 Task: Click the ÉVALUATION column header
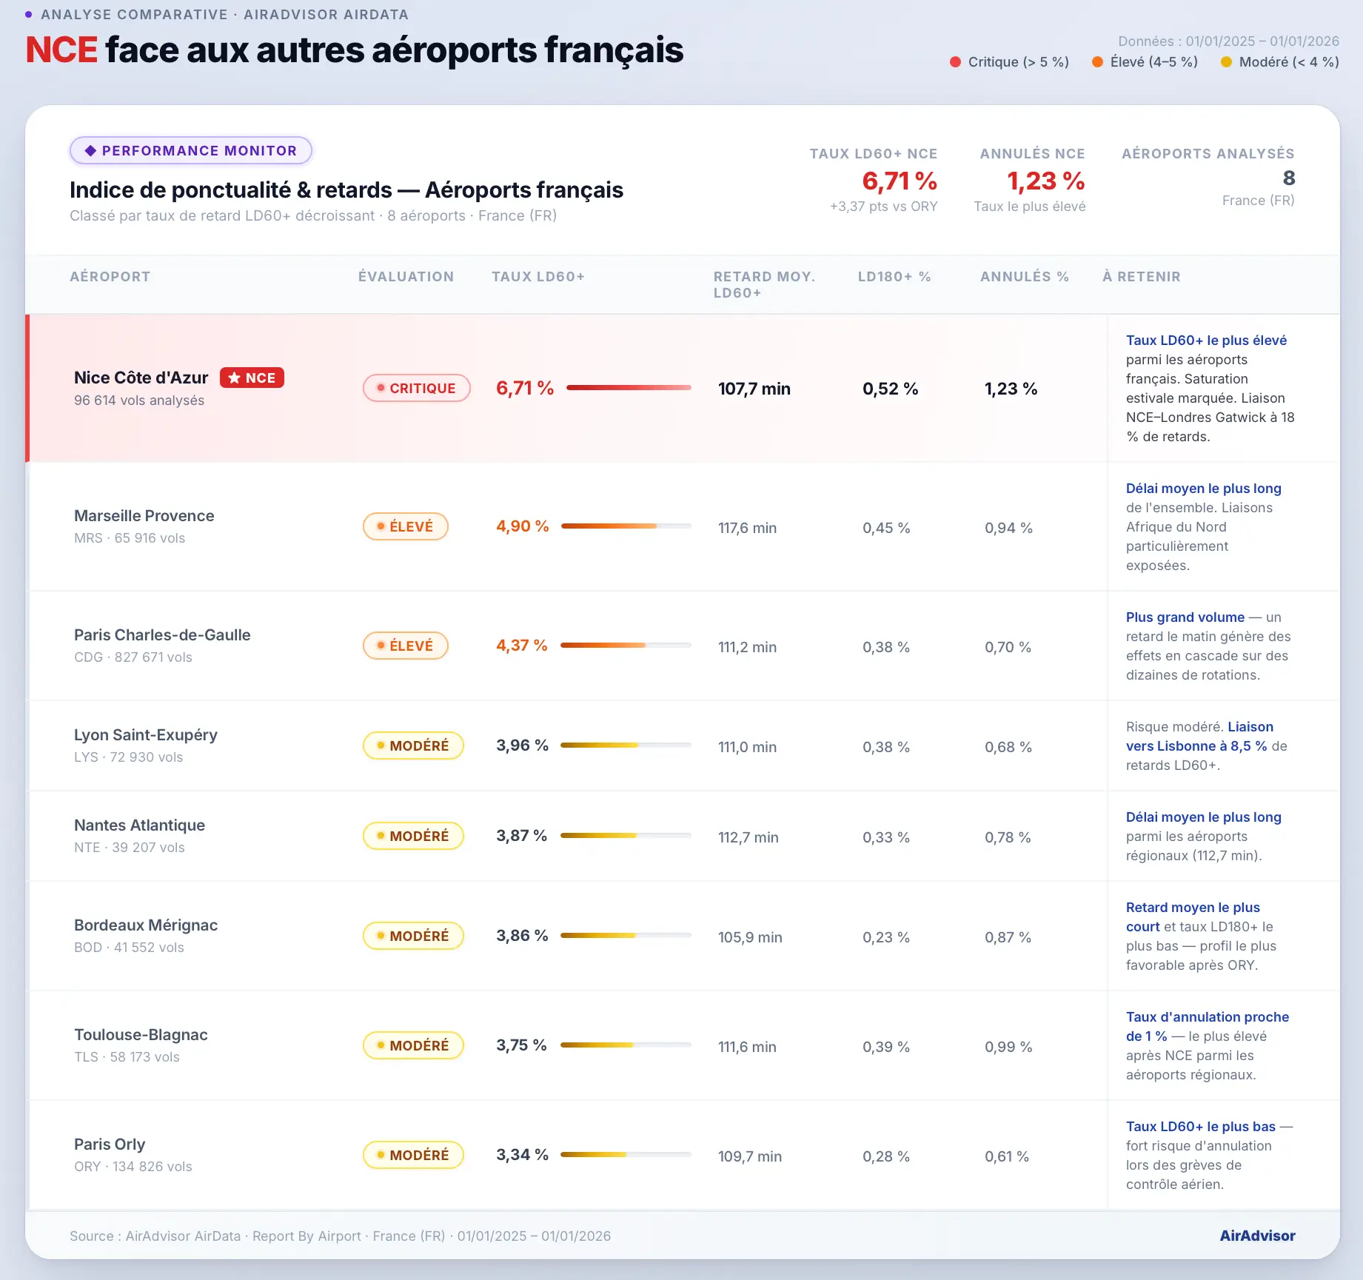[406, 277]
